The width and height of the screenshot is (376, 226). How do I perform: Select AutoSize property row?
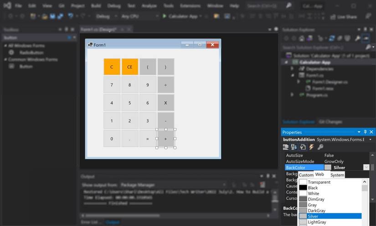(x=327, y=155)
